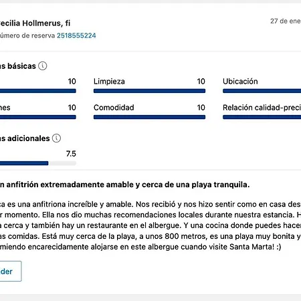Click the Ubicación score bar
Image resolution: width=301 pixels, height=301 pixels.
(262, 91)
